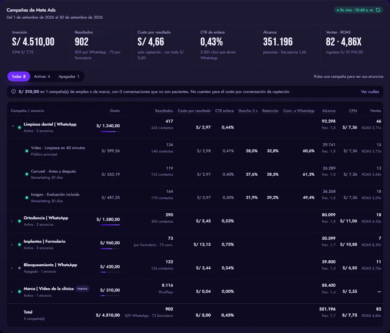Click the En vivo live status badge
This screenshot has height=333, width=390.
(x=358, y=10)
